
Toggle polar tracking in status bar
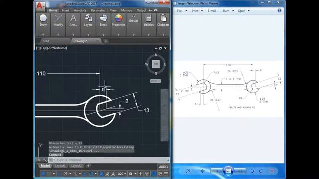(65, 174)
